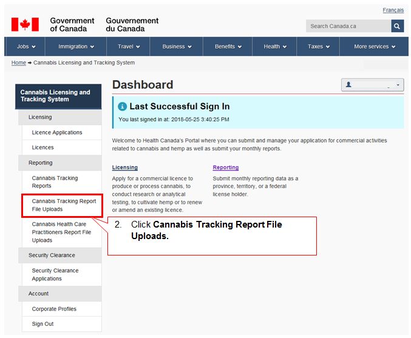Click the Search Canada.ca input field
411x338 pixels.
tap(348, 26)
